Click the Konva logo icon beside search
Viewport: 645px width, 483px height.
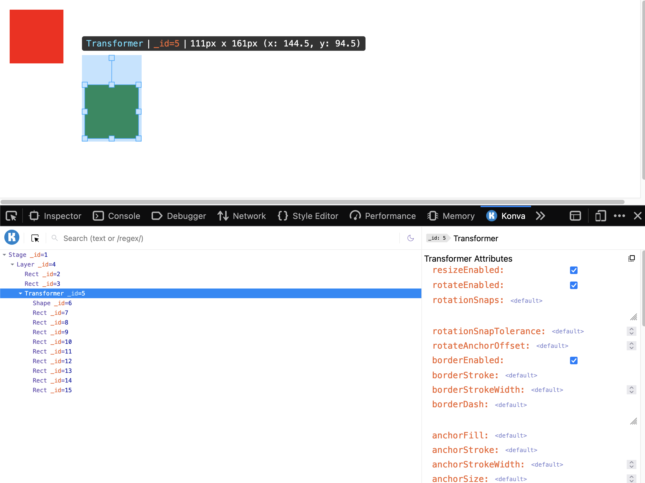(12, 237)
